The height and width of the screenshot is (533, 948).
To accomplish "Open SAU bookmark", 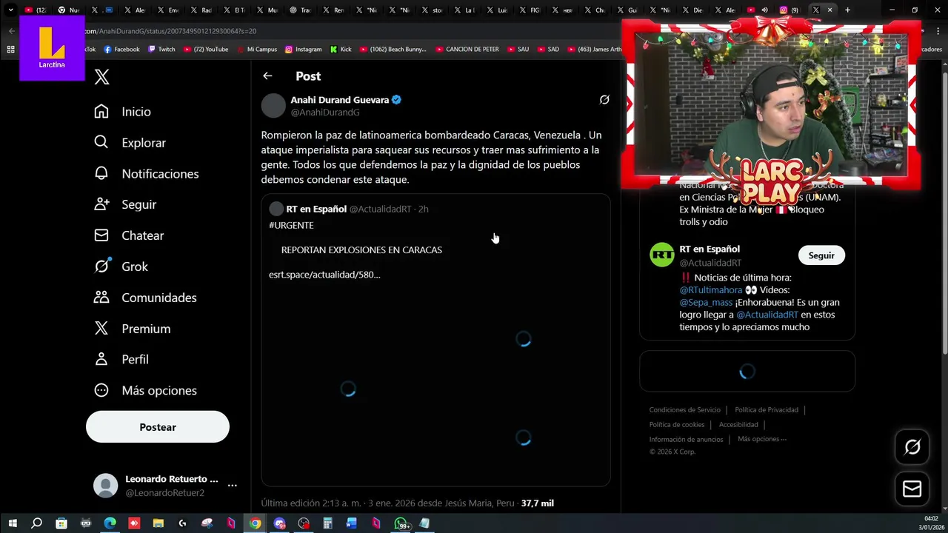I will (x=518, y=50).
